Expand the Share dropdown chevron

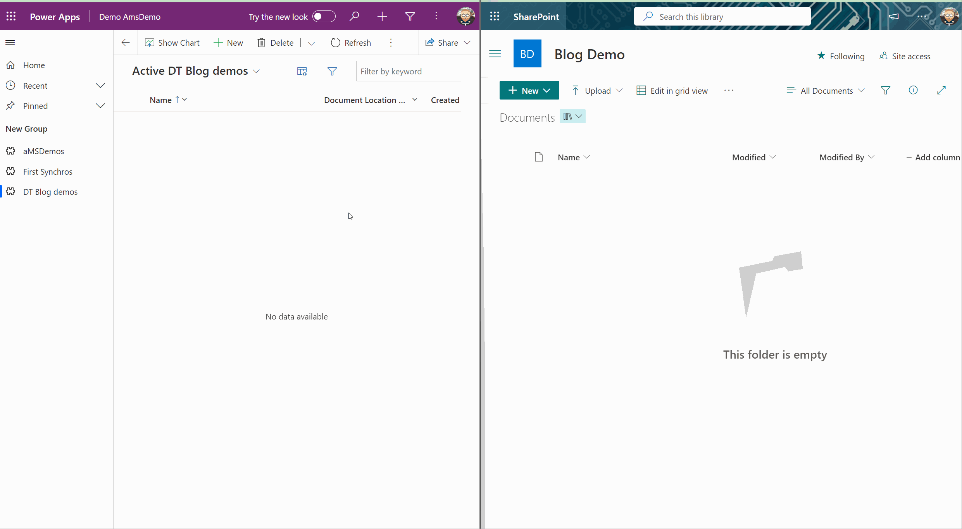(x=467, y=43)
